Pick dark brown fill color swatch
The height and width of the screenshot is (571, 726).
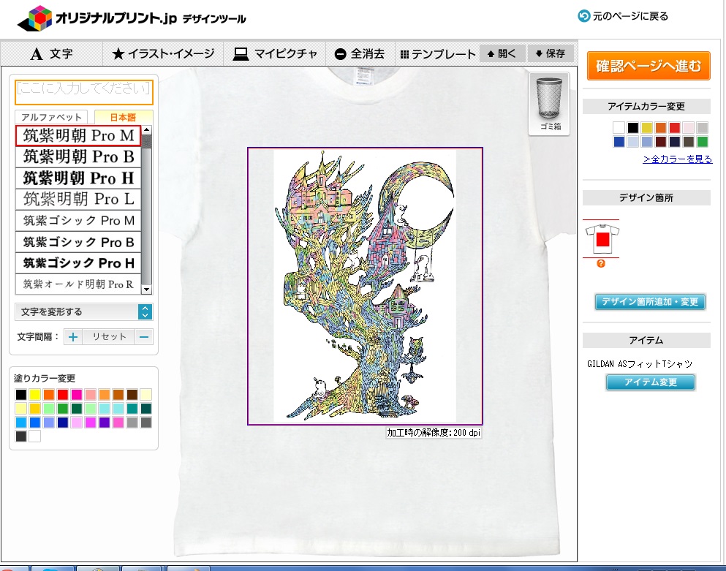tap(132, 395)
